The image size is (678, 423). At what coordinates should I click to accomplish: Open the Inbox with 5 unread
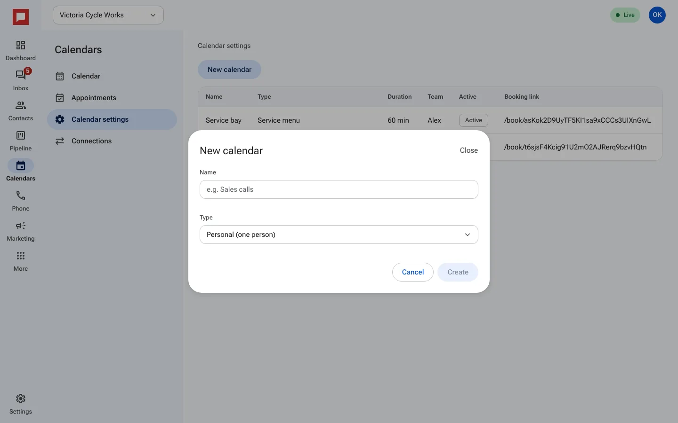point(21,80)
